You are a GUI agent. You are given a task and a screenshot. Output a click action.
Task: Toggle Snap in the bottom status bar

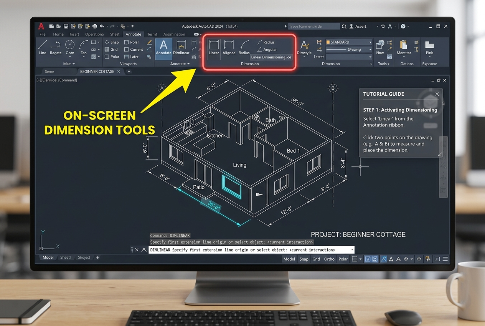[304, 259]
